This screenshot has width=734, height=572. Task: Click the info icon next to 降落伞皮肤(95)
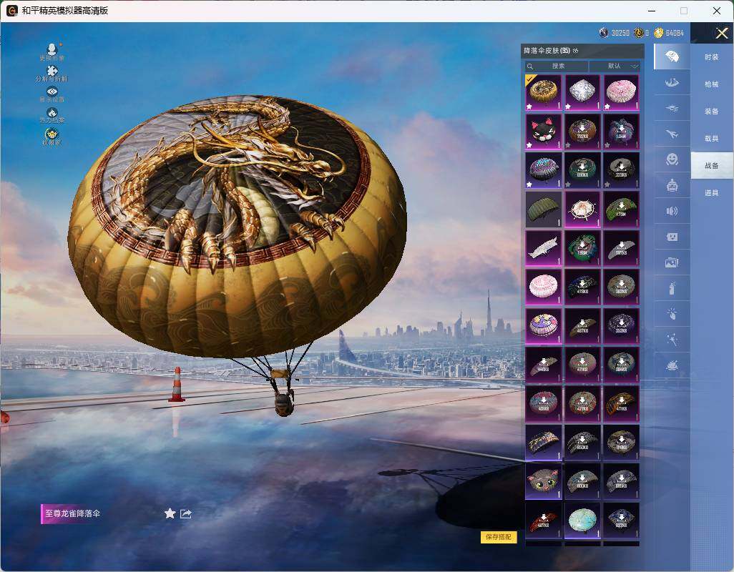click(x=575, y=51)
